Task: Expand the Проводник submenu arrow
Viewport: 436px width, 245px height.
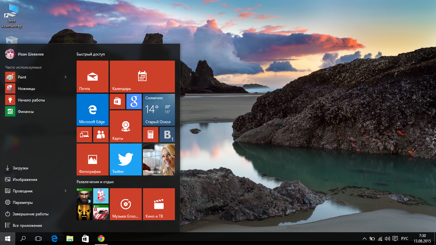Action: tap(65, 191)
